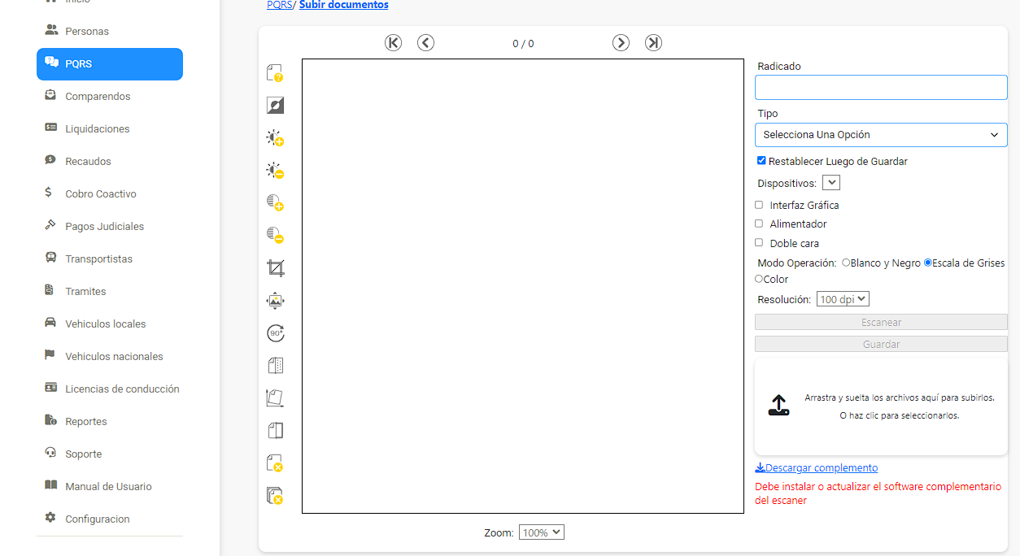Increase image brightness with the sun-plus icon
This screenshot has height=556, width=1020.
point(275,138)
